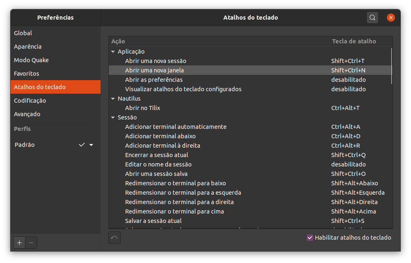Collapse the Aplicação group
This screenshot has width=411, height=263.
113,52
